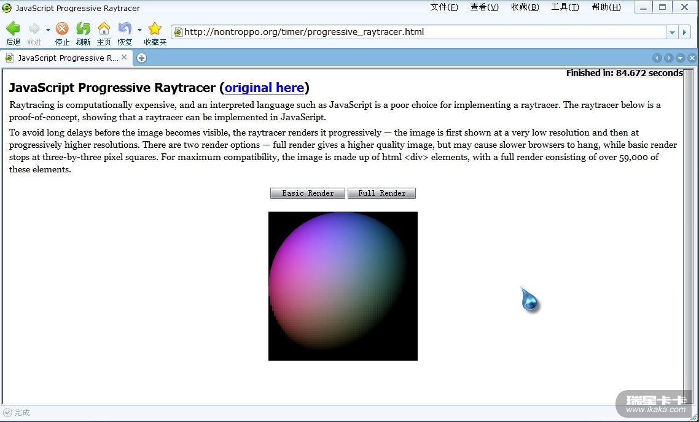This screenshot has width=699, height=422.
Task: Open the 工具(T) Tools menu
Action: [x=564, y=7]
